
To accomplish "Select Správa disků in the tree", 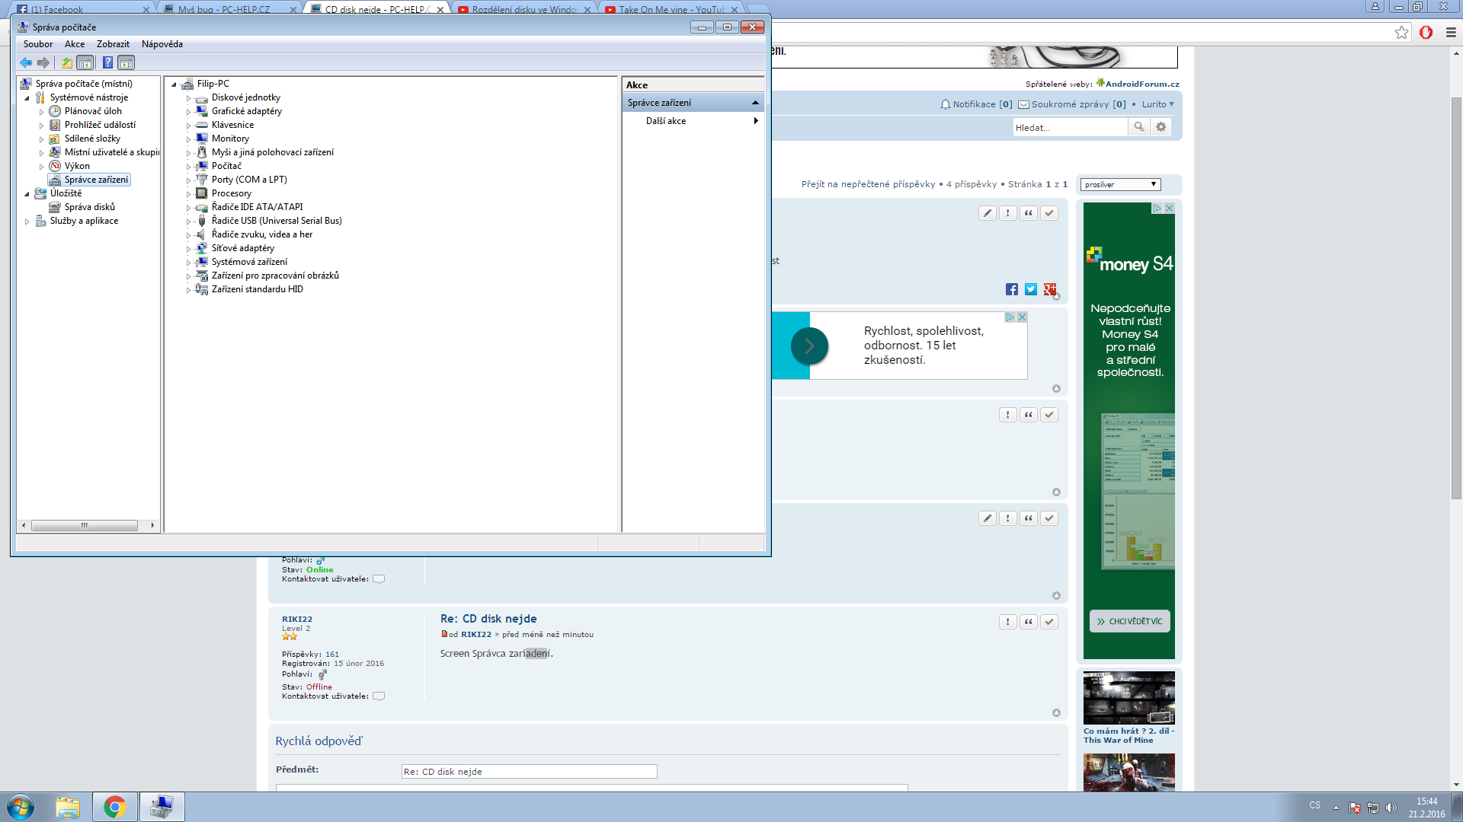I will coord(89,207).
